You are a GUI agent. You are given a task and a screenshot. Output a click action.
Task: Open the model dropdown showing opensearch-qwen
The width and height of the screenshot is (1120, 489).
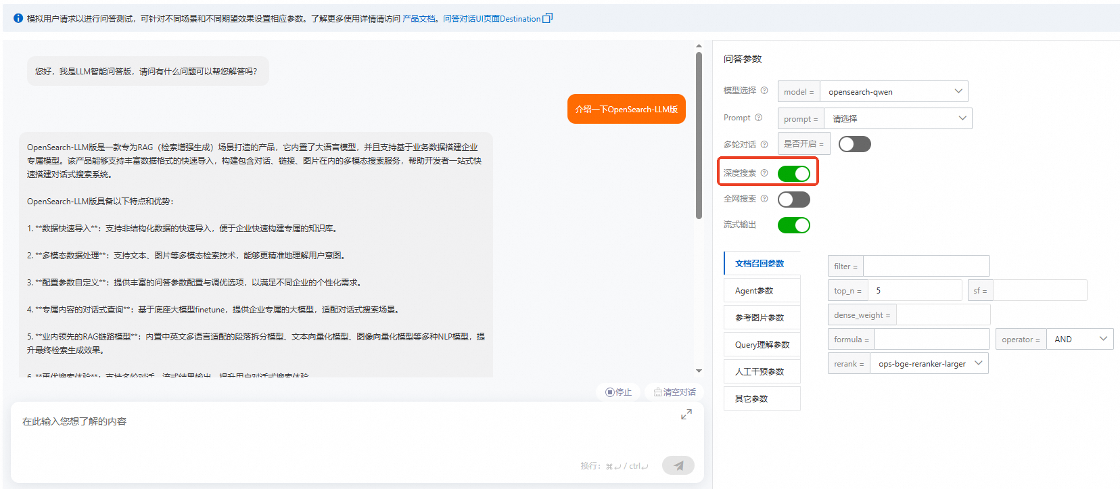click(894, 91)
